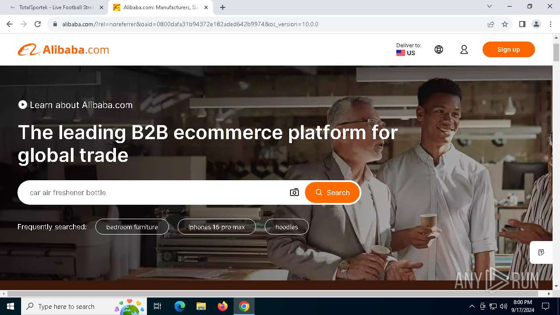Go forward to the next page

click(x=24, y=24)
